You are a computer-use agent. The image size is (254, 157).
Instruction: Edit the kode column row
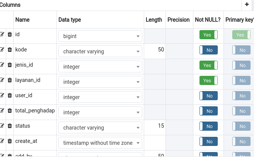pyautogui.click(x=2, y=50)
